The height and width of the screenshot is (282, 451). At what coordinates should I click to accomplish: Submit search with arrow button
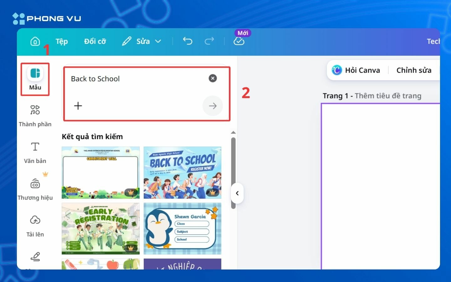213,106
